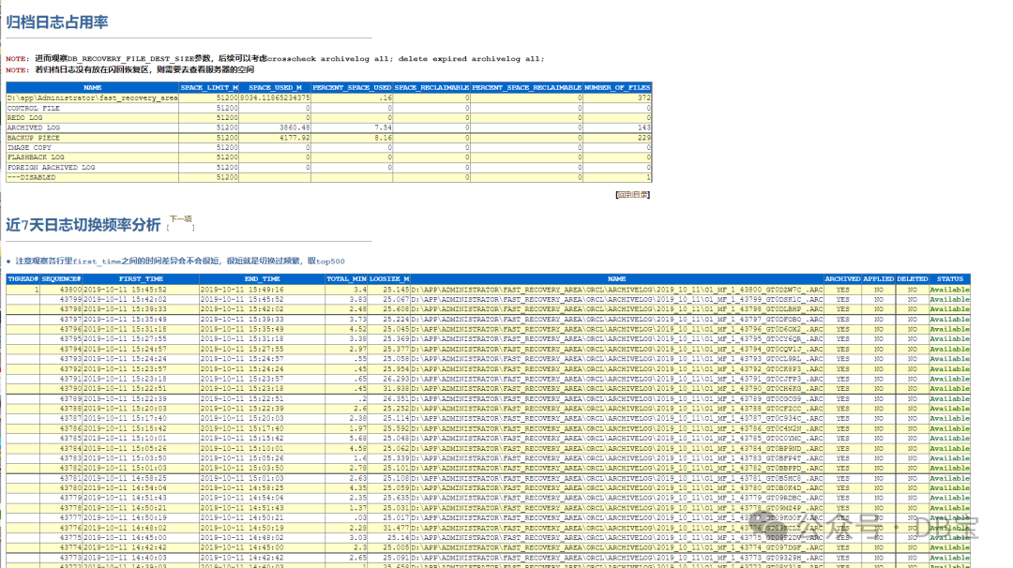Select the FOREIGN ARCHIVED LOG row name
This screenshot has width=1013, height=568.
coord(51,167)
